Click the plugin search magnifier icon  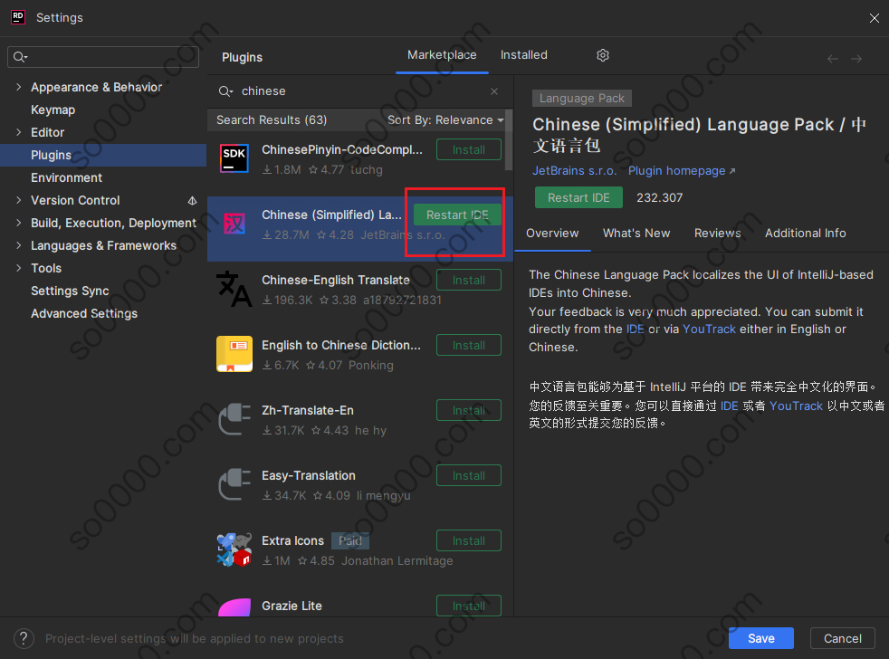pyautogui.click(x=225, y=91)
